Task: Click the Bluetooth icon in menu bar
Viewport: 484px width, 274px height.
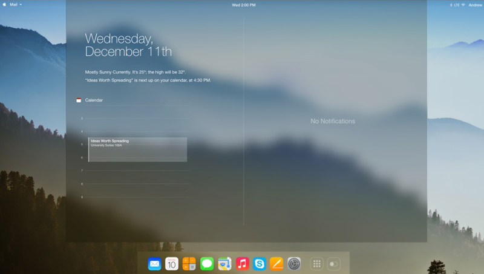Action: click(x=451, y=5)
